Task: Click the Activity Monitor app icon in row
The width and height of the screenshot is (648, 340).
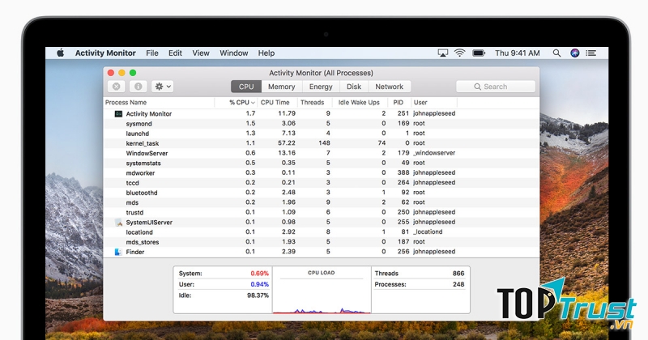Action: coord(118,113)
